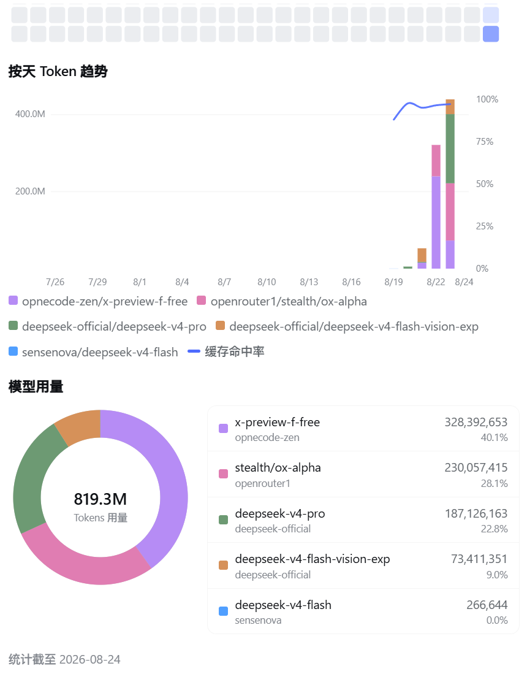Click the opnecode-zen provider label

pyautogui.click(x=267, y=437)
